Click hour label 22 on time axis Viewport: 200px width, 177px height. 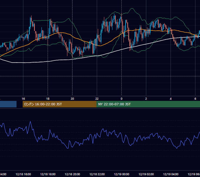point(97,99)
